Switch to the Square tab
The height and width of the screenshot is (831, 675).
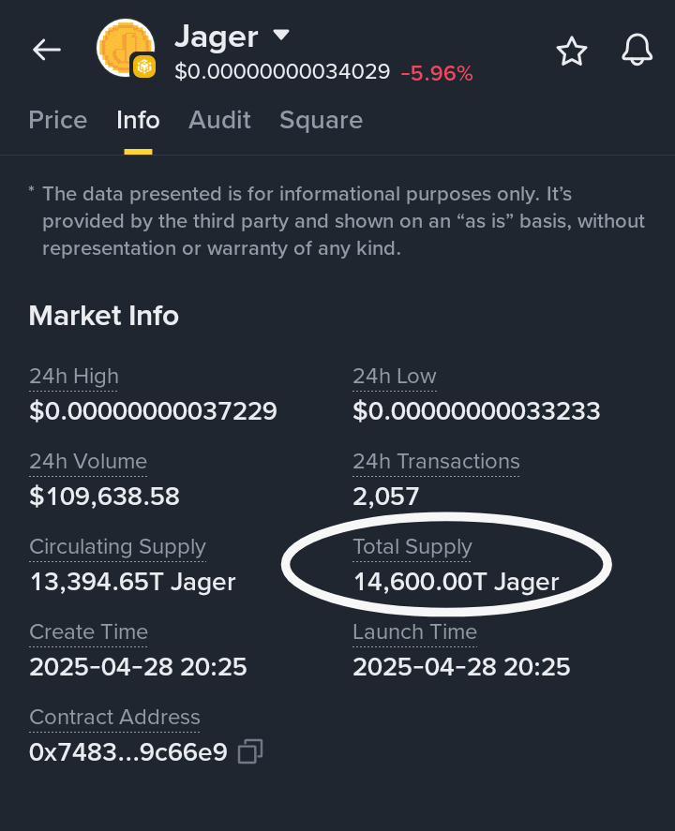coord(322,121)
